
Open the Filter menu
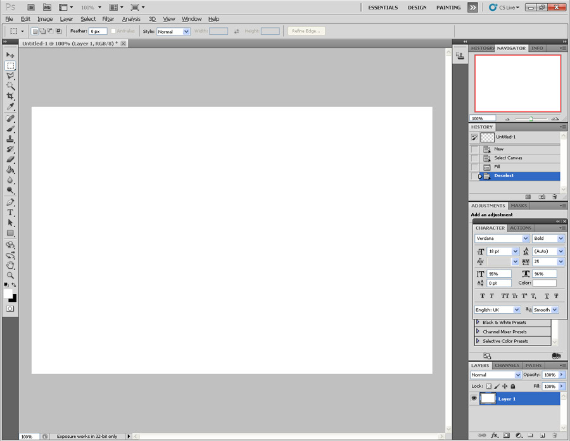(x=108, y=19)
